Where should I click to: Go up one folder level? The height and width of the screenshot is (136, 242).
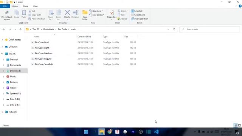20,29
